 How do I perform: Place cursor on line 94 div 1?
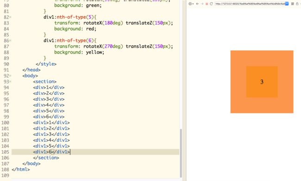(49, 87)
